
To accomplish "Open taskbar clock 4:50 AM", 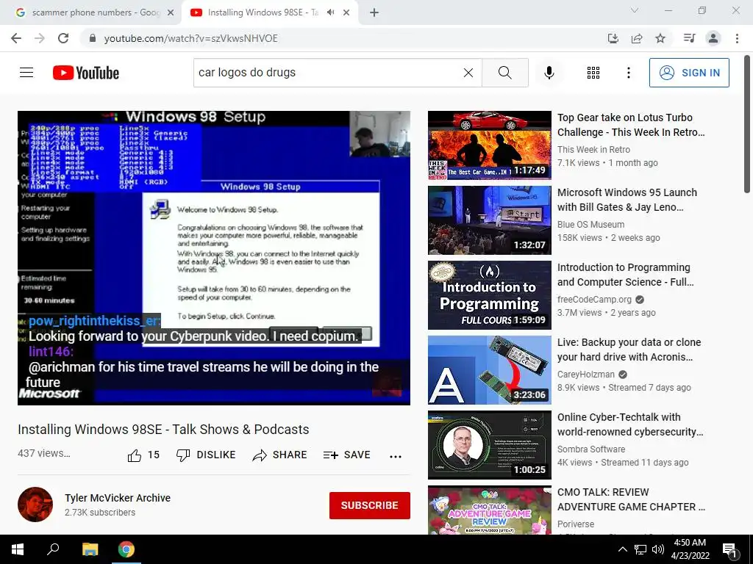I will [690, 549].
